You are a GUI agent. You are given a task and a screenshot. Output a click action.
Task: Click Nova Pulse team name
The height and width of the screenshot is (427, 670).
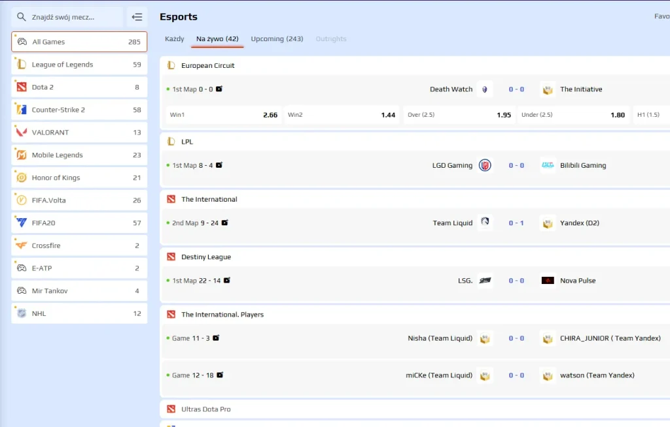click(578, 280)
